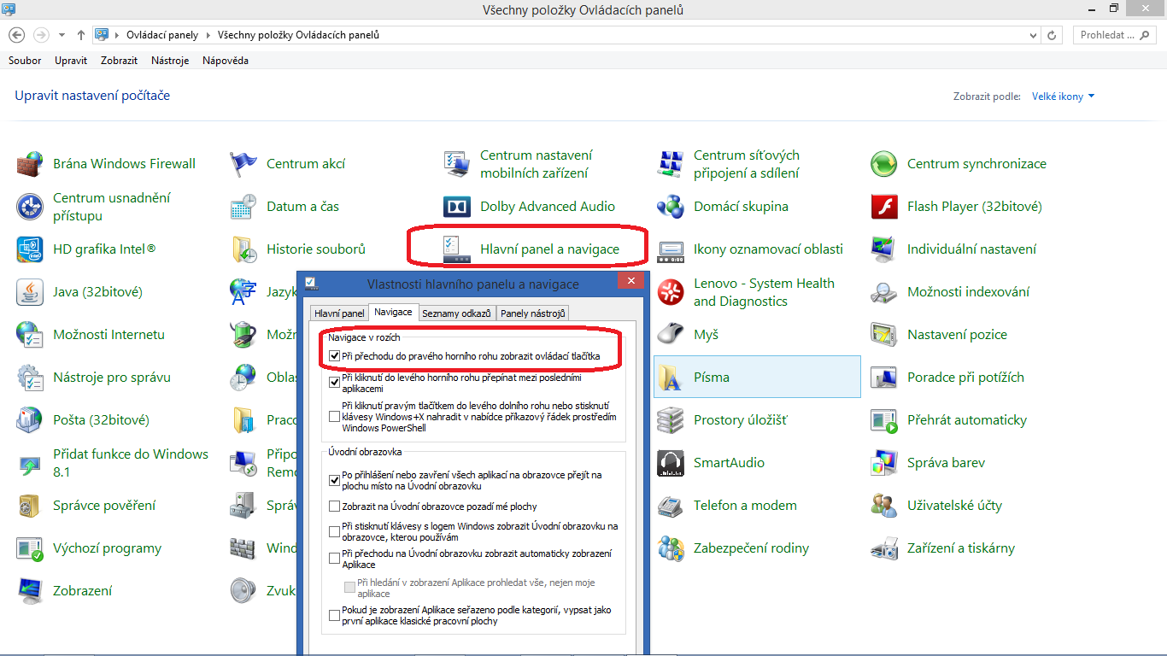Open the Zobrazit menu
The image size is (1167, 656).
click(119, 61)
